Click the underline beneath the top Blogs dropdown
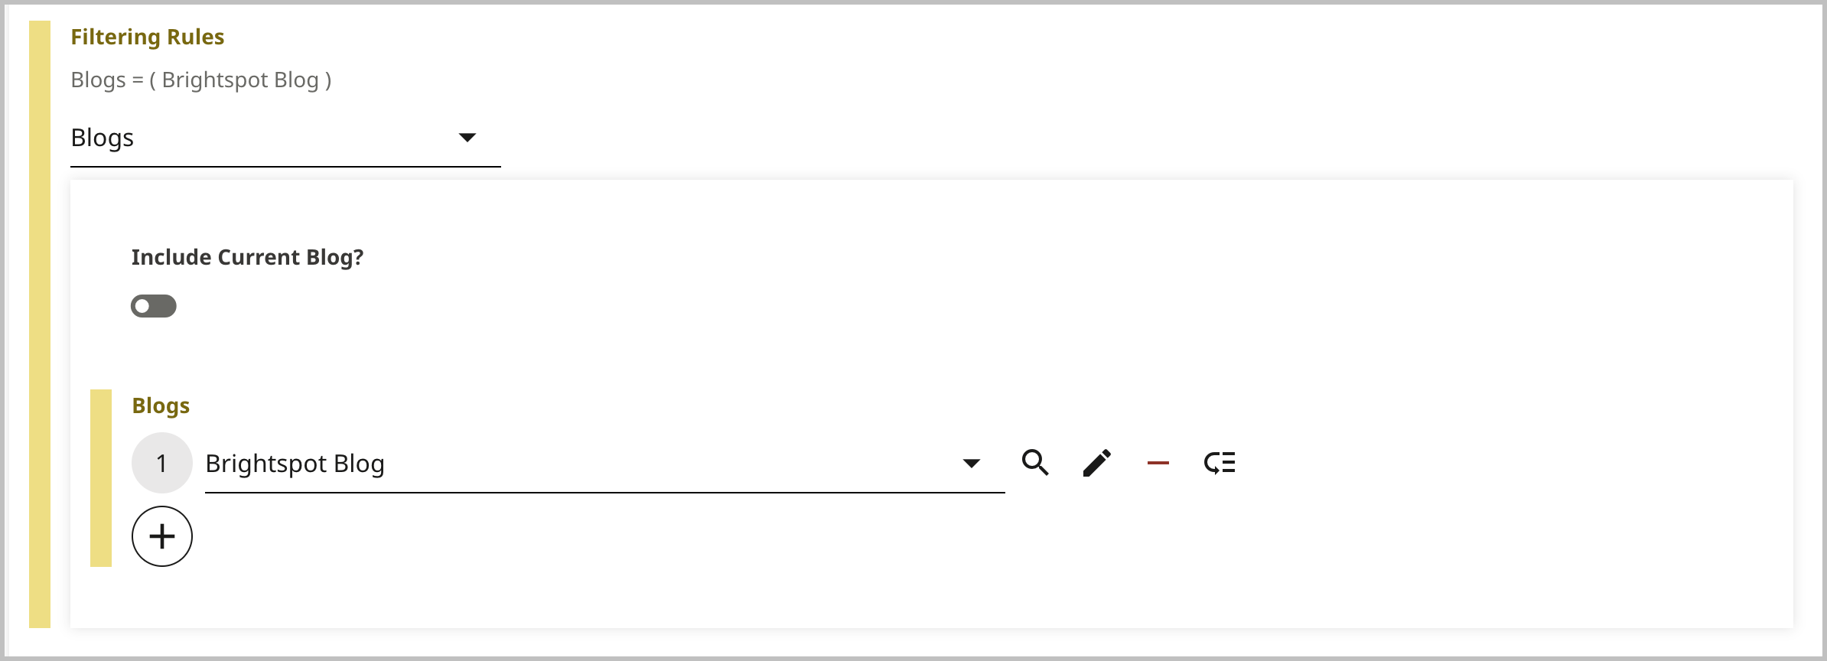This screenshot has width=1827, height=661. (285, 166)
